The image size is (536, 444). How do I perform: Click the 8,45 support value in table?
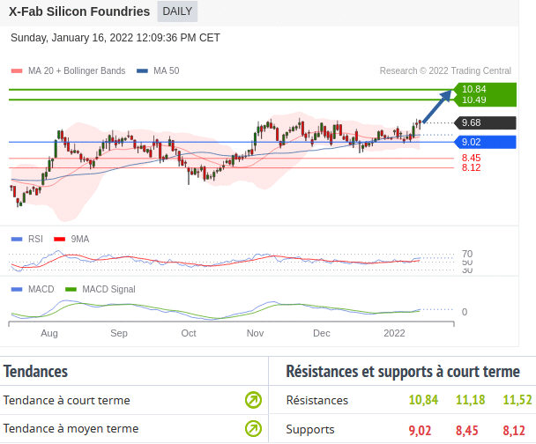click(x=466, y=430)
